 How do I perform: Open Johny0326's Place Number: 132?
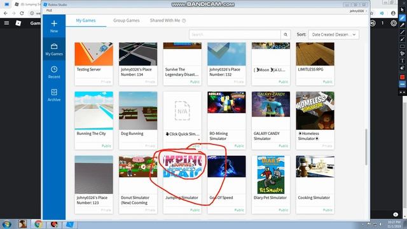coord(226,64)
